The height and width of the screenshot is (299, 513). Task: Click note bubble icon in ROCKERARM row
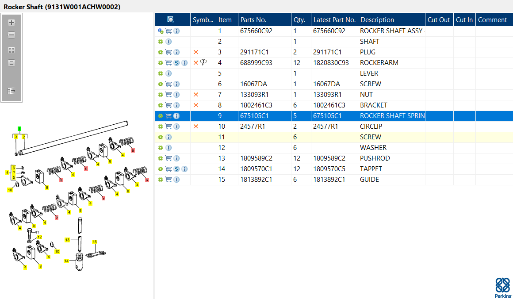203,62
